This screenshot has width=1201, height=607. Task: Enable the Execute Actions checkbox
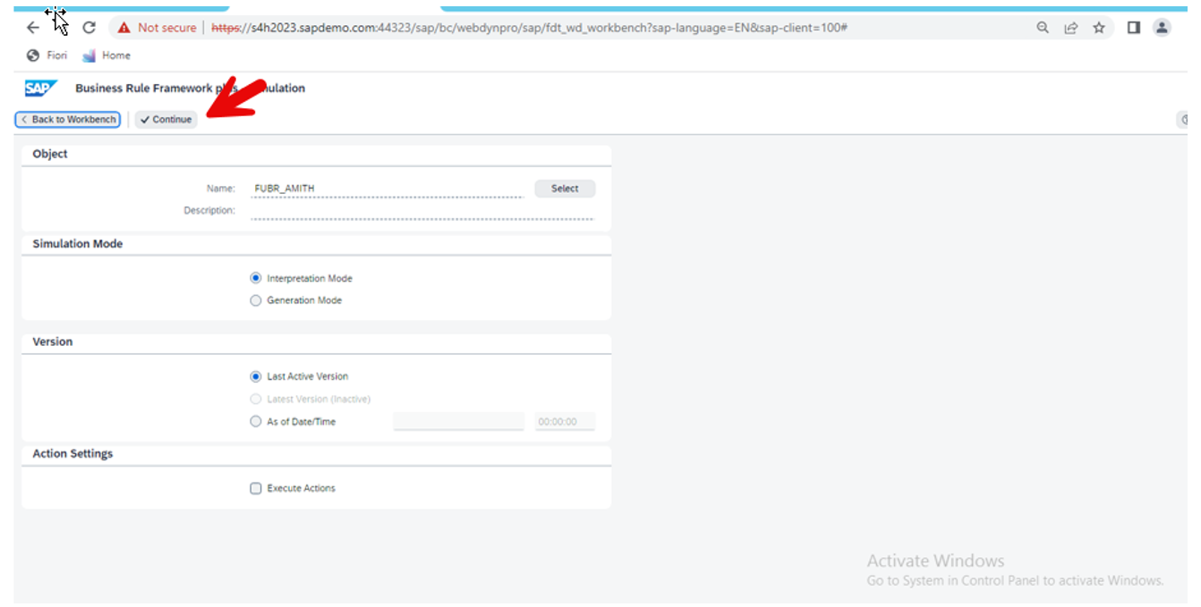[x=256, y=488]
